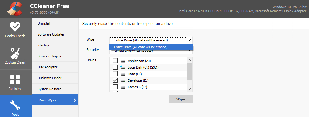Click the 'Drives' field label
309x117 pixels.
click(x=91, y=60)
